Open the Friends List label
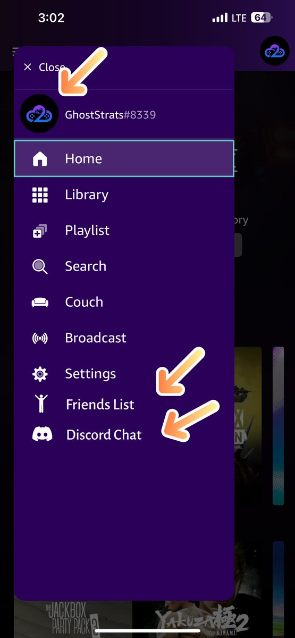The height and width of the screenshot is (638, 295). pyautogui.click(x=100, y=405)
